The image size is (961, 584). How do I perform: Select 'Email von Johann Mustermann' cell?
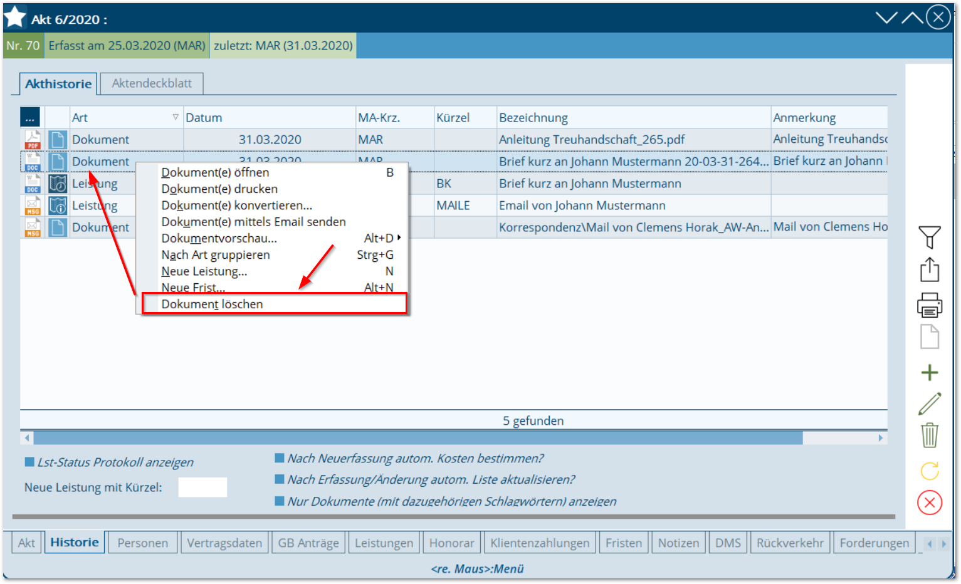634,205
